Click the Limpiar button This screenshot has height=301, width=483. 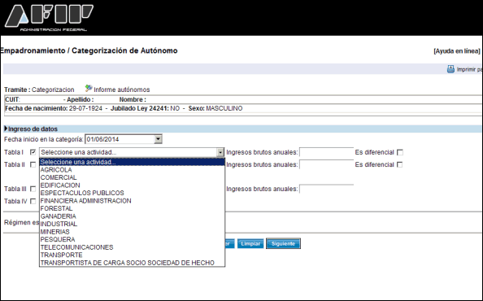250,243
